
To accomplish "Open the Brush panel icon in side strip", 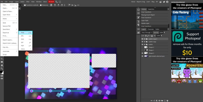I will 139,17.
